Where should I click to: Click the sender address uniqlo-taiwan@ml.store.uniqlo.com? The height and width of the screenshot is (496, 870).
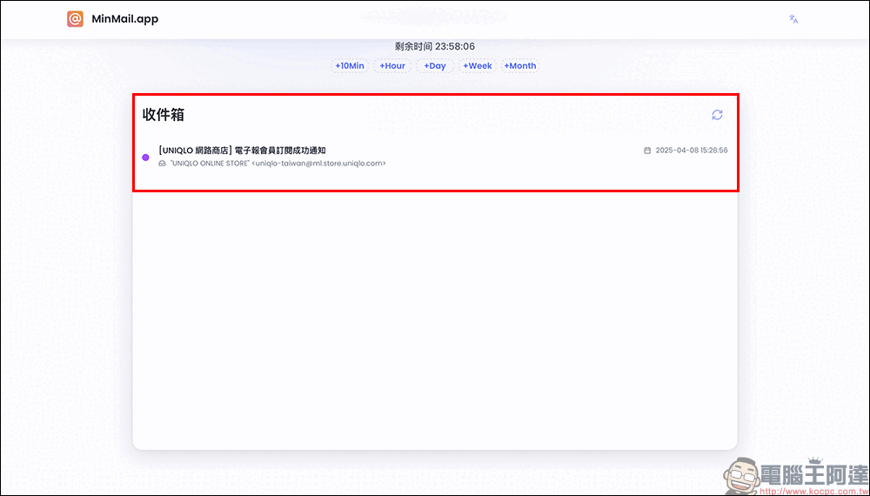[x=318, y=164]
